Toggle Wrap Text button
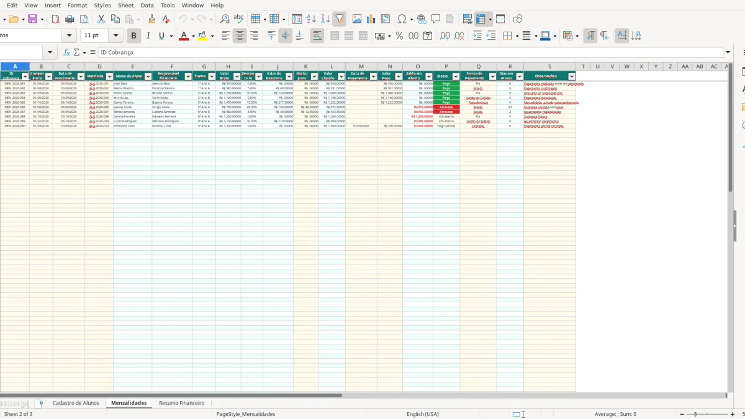 317,36
